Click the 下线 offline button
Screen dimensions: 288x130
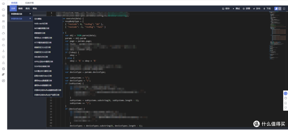(267, 9)
